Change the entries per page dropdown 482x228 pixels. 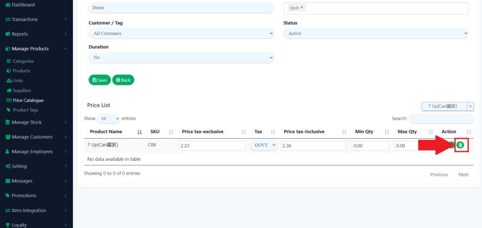109,118
